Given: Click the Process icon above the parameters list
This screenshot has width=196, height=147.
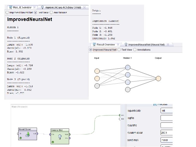Looking at the screenshot, I should (155, 105).
